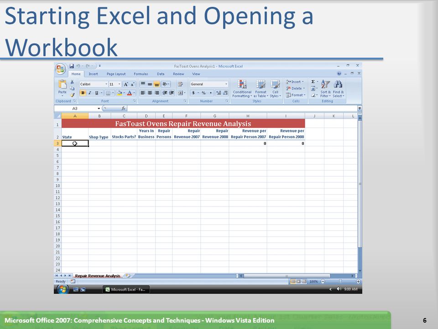The width and height of the screenshot is (438, 329).
Task: Switch to the Insert ribbon tab
Action: pos(93,74)
